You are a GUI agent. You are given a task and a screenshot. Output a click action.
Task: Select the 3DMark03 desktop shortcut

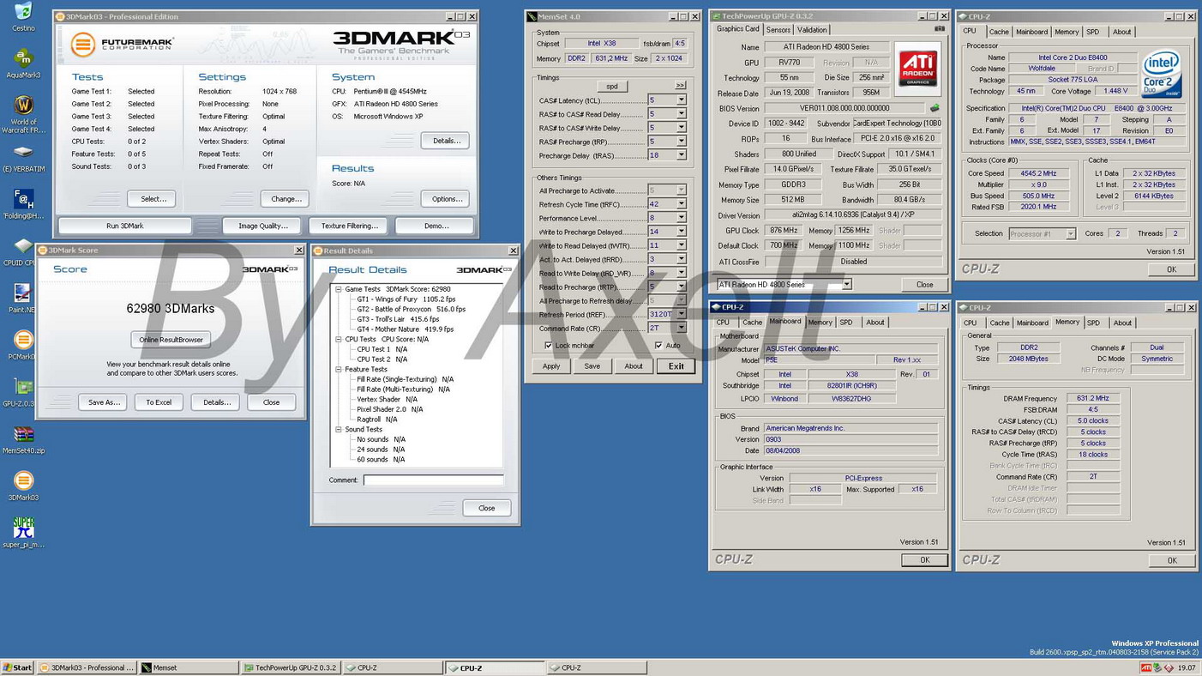pos(23,486)
